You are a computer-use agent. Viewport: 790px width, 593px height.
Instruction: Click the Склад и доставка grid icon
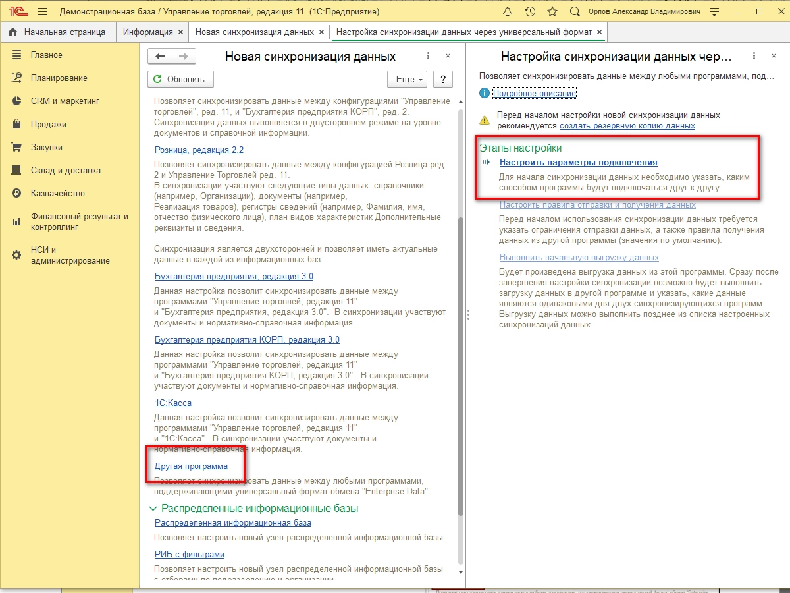17,170
